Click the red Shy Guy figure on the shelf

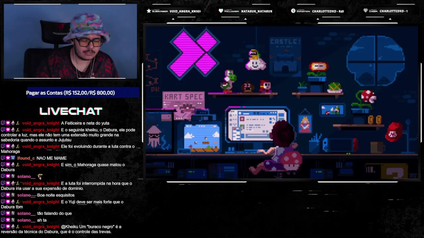click(265, 86)
